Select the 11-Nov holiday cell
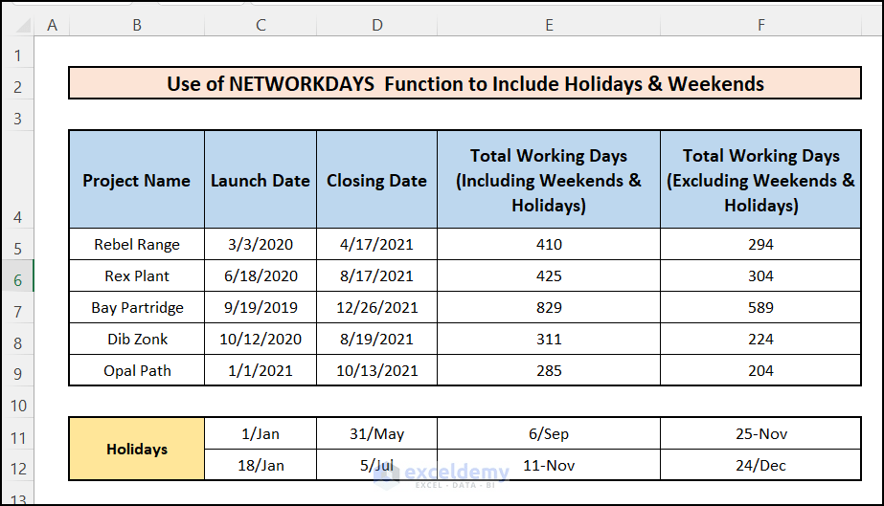This screenshot has width=884, height=506. pos(549,465)
